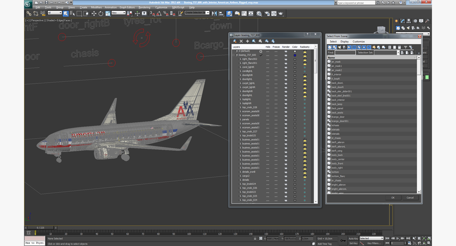Click the Unlink Selection icon

36,14
